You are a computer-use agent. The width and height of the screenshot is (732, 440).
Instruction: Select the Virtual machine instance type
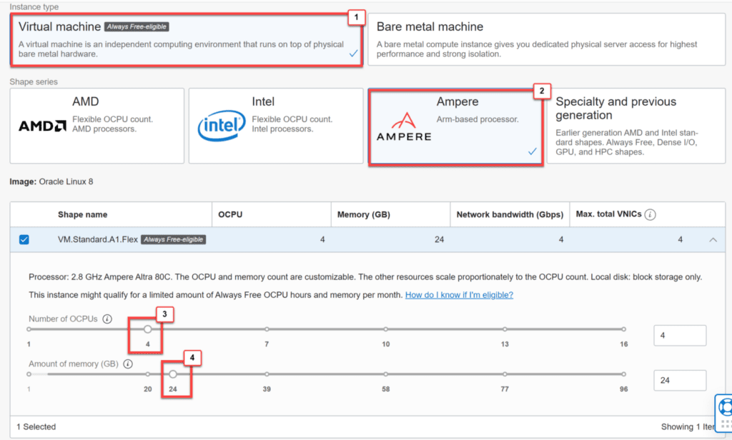click(x=186, y=39)
